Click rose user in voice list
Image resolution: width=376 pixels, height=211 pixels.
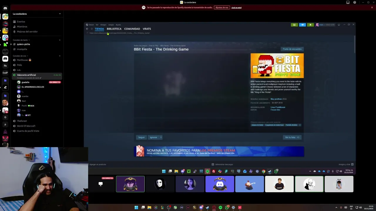tap(23, 110)
